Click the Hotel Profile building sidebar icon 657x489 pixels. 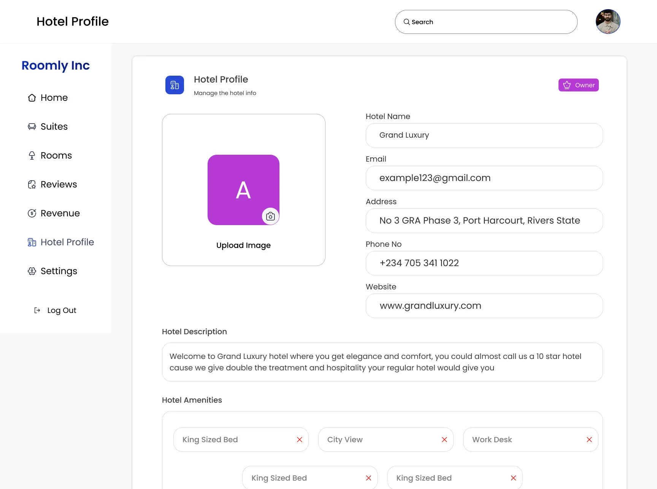(x=32, y=242)
